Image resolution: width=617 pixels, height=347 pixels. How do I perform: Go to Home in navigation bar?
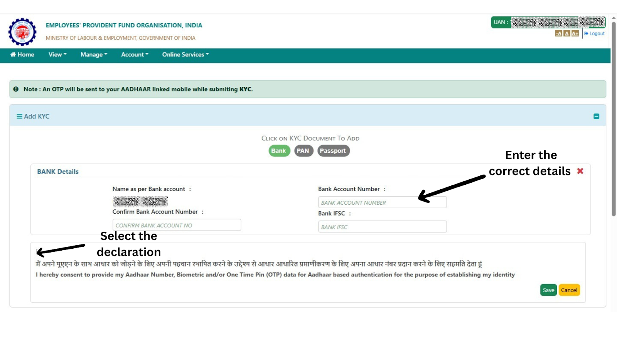[x=22, y=55]
